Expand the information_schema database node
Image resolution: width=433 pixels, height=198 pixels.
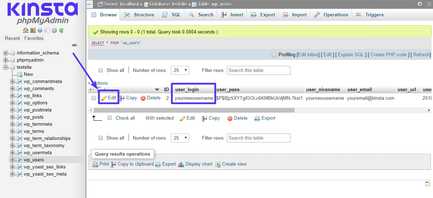click(6, 53)
